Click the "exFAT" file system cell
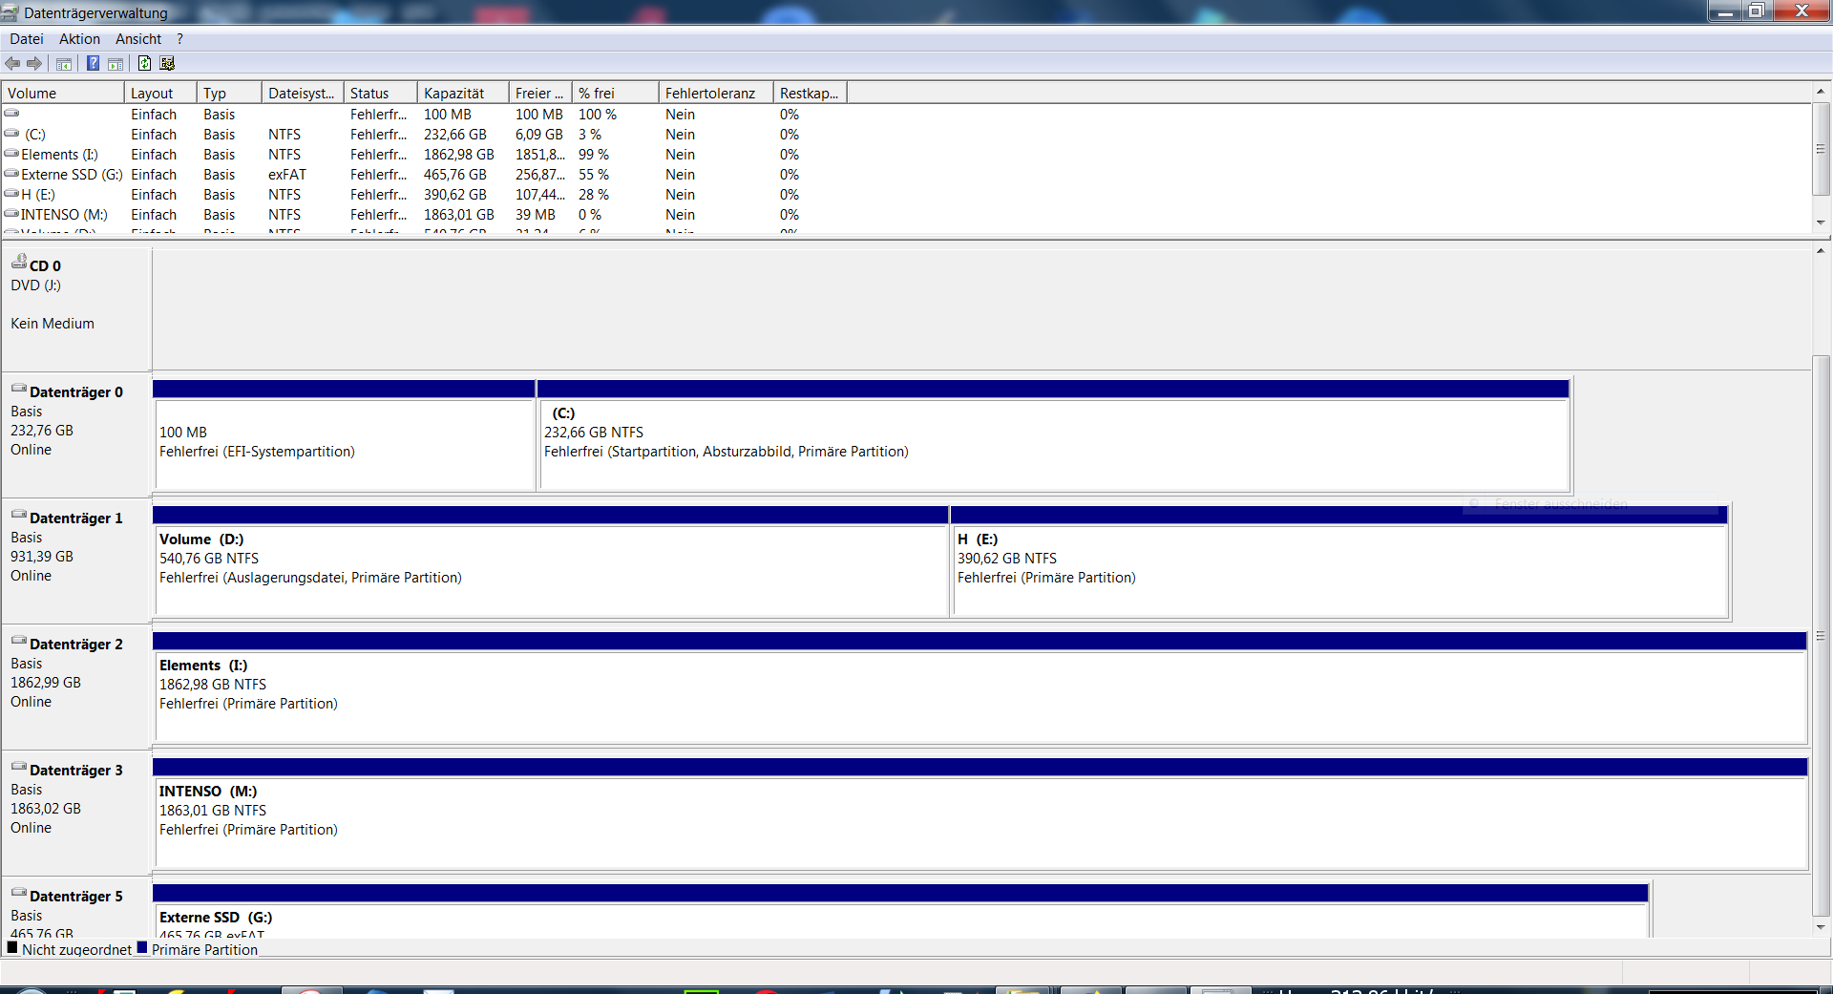 (x=287, y=175)
